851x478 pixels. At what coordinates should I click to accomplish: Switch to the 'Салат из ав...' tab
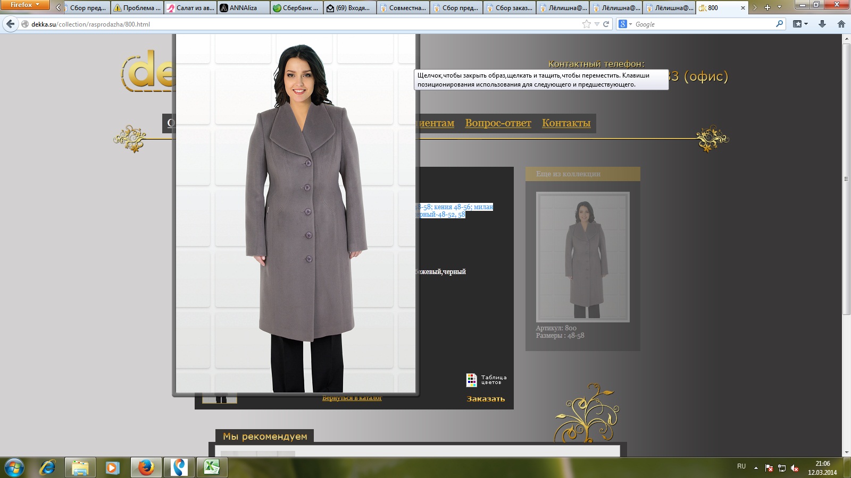pos(190,8)
